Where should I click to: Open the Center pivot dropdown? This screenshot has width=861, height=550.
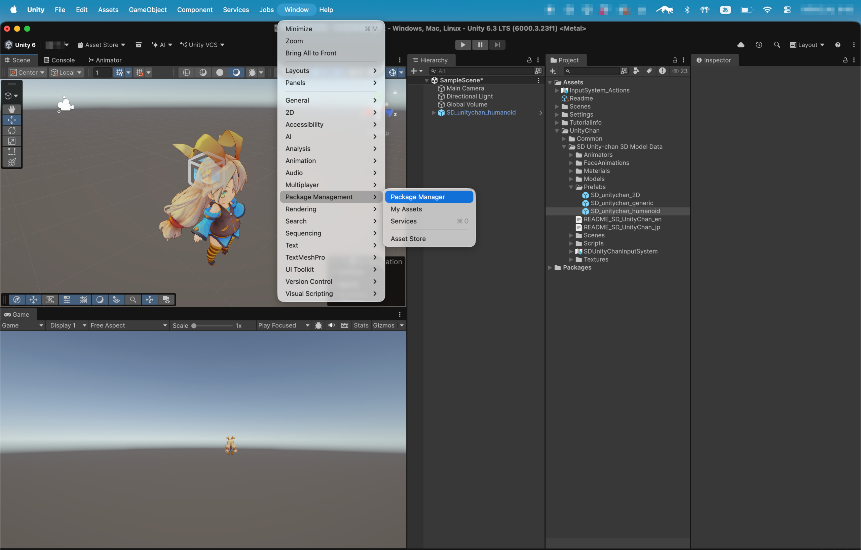point(27,73)
